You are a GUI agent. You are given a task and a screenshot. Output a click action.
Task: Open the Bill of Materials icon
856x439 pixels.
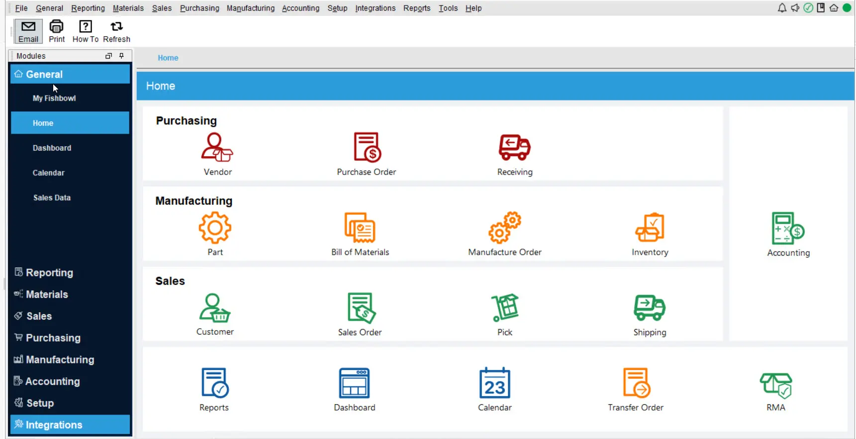point(360,228)
